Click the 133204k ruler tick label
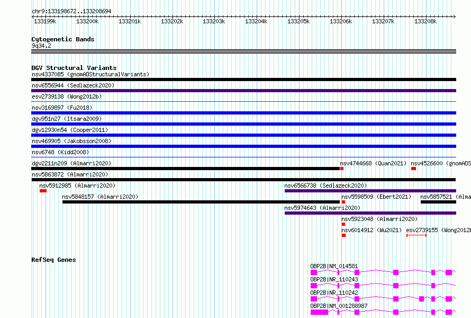The height and width of the screenshot is (318, 471). pos(256,21)
